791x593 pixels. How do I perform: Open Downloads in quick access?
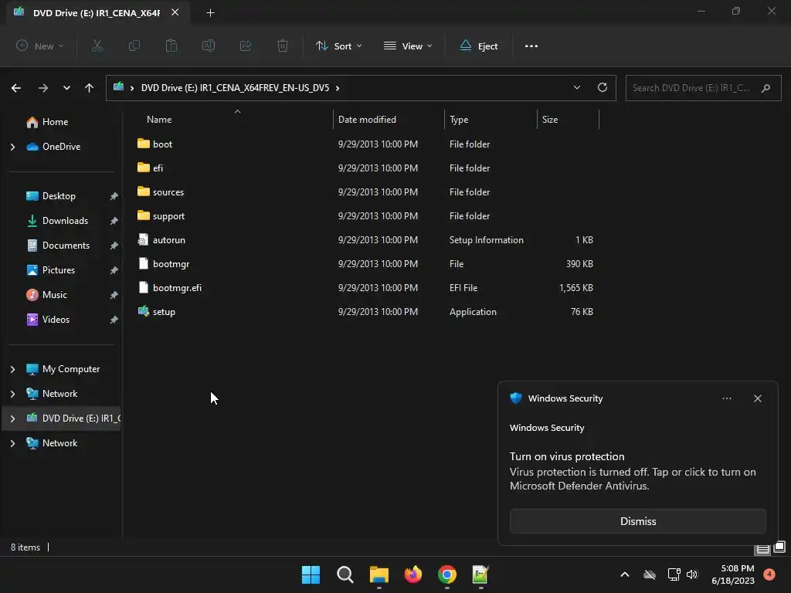[x=57, y=221]
